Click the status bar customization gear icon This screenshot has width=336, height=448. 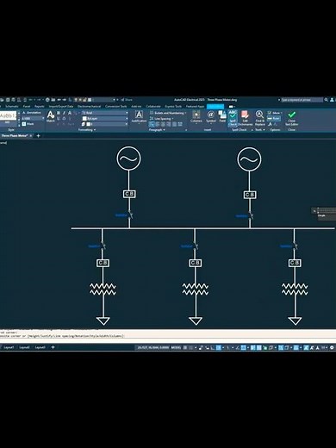coord(332,347)
